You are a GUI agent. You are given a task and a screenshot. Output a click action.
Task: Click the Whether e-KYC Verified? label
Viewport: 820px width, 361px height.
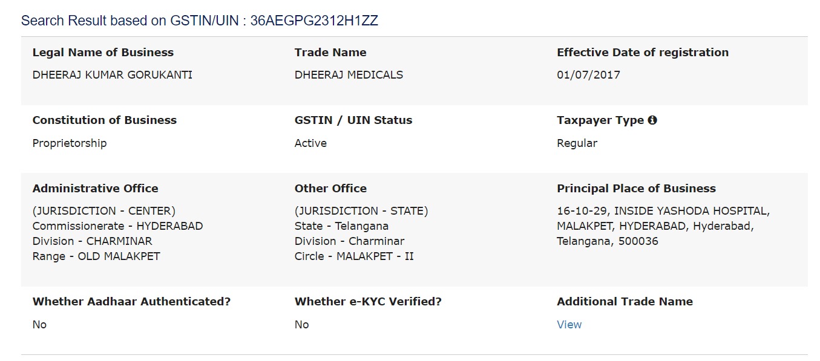click(368, 302)
